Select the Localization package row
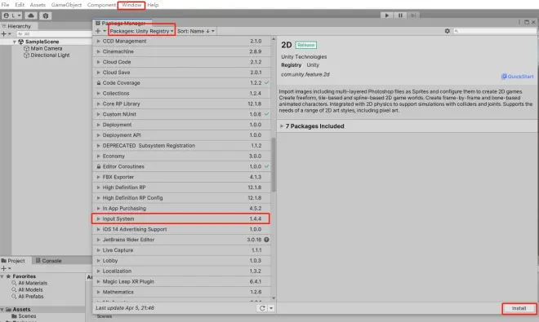539x322 pixels. point(181,271)
